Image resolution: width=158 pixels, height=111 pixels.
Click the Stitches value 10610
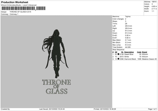[154, 2]
